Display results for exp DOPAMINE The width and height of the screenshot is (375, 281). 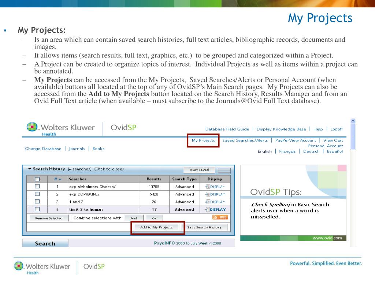(x=215, y=194)
